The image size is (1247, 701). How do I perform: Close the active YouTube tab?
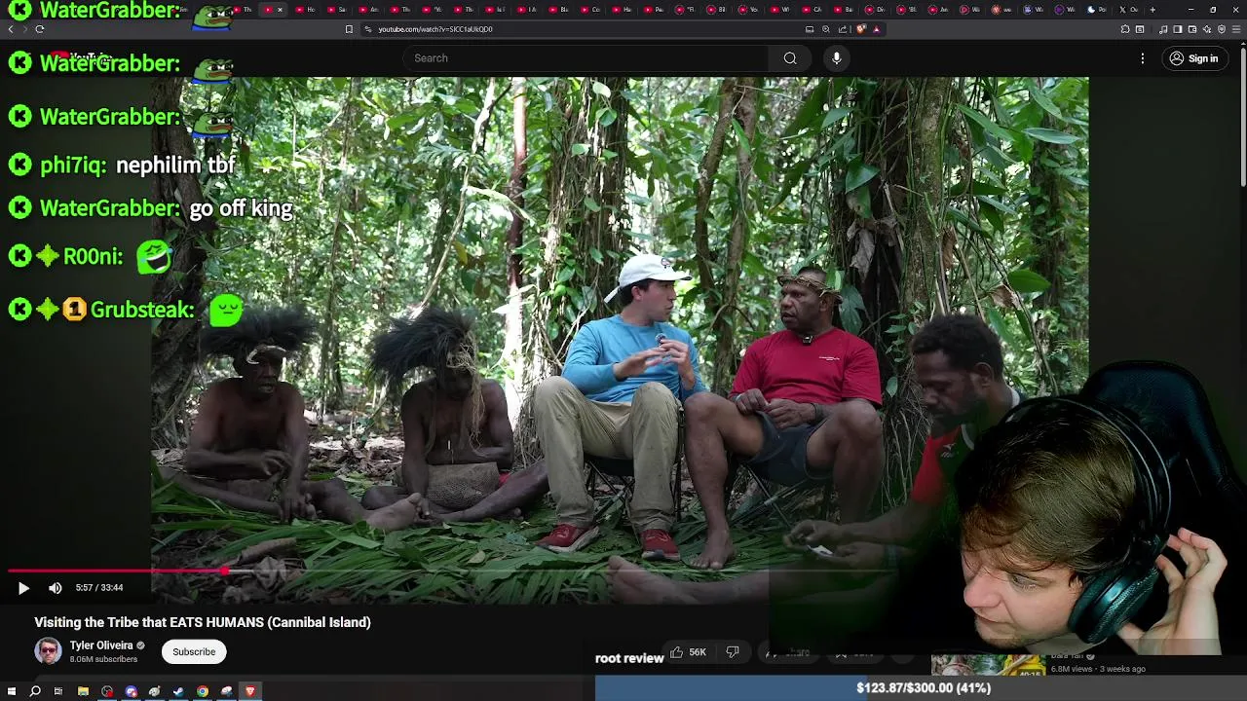280,10
